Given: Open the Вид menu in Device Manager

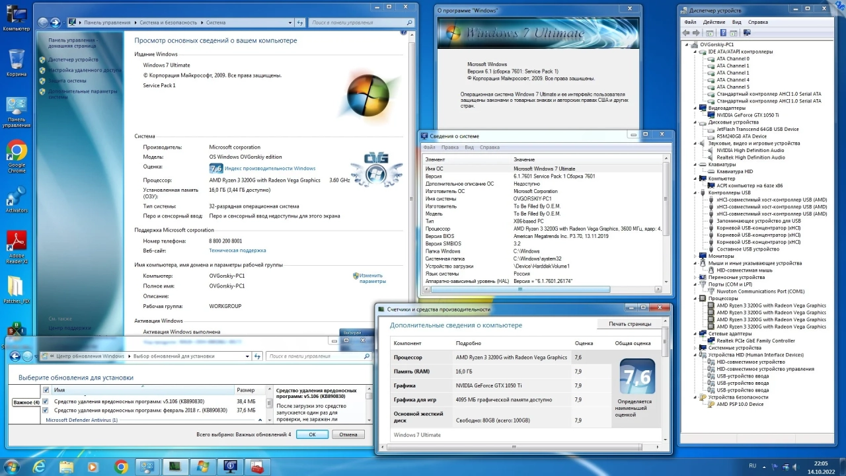Looking at the screenshot, I should click(736, 22).
